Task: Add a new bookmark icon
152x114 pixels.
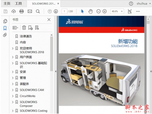Action: (30, 28)
